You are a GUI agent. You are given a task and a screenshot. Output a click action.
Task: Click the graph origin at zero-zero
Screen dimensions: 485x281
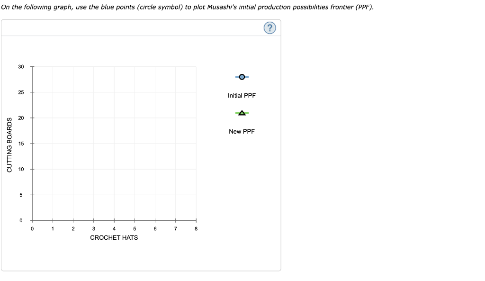pyautogui.click(x=32, y=220)
